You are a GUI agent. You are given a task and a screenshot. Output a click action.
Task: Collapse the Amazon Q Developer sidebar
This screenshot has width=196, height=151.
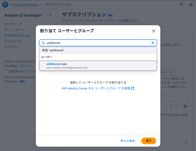tap(51, 15)
